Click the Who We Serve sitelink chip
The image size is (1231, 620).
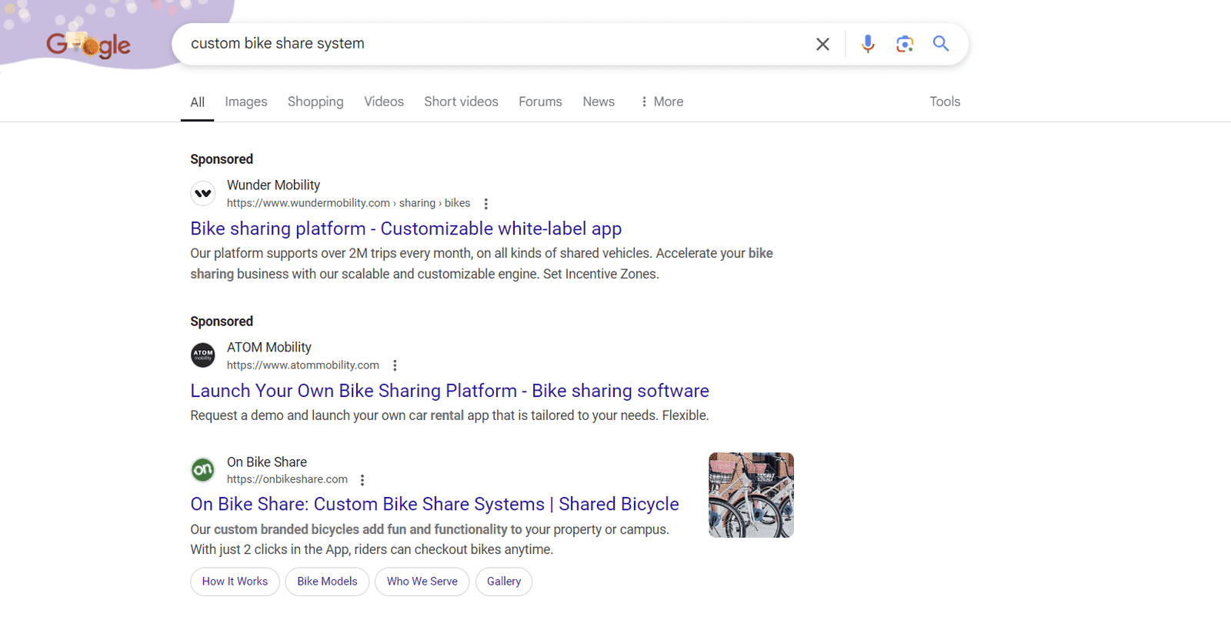[422, 582]
